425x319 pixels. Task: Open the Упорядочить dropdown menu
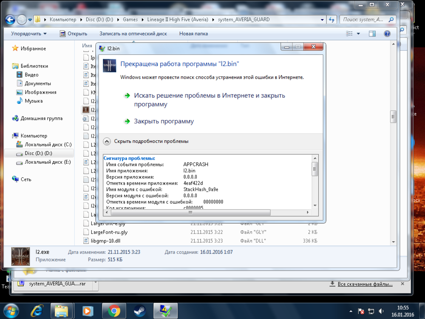29,34
